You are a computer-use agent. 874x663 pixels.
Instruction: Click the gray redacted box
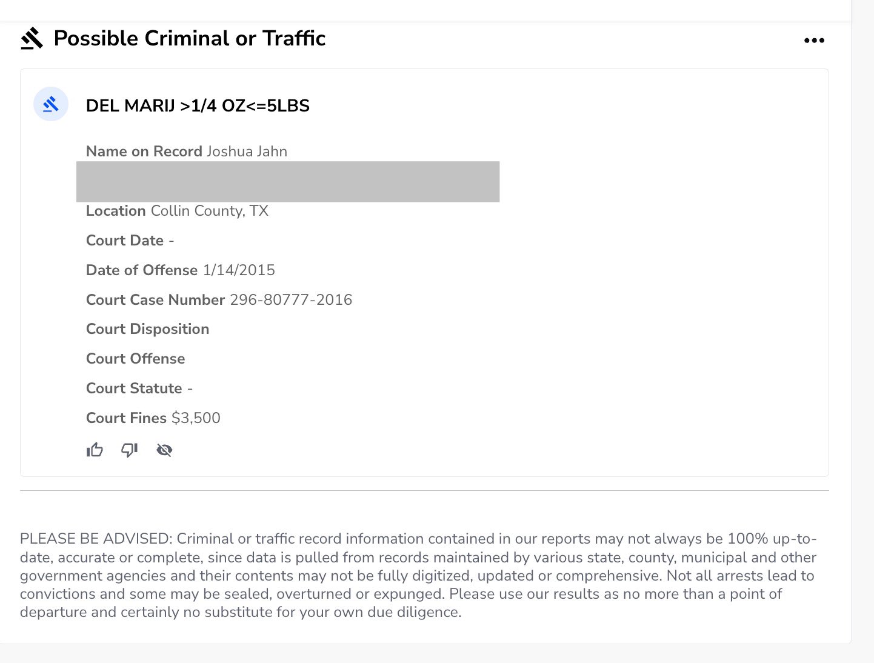click(x=288, y=181)
